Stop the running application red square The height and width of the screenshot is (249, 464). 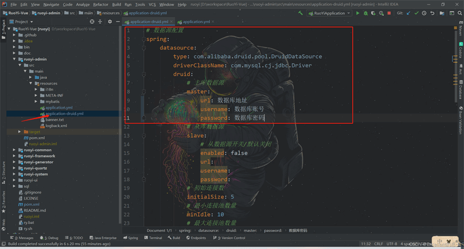click(x=389, y=13)
